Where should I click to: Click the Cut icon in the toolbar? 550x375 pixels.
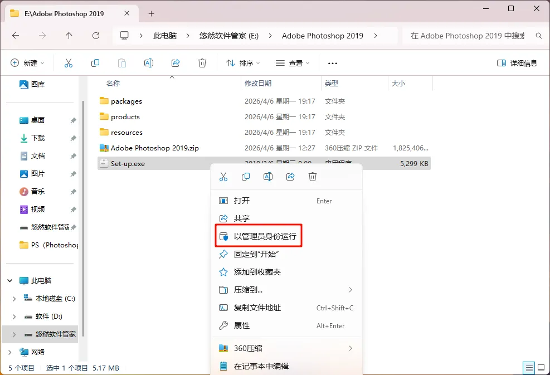click(x=69, y=63)
